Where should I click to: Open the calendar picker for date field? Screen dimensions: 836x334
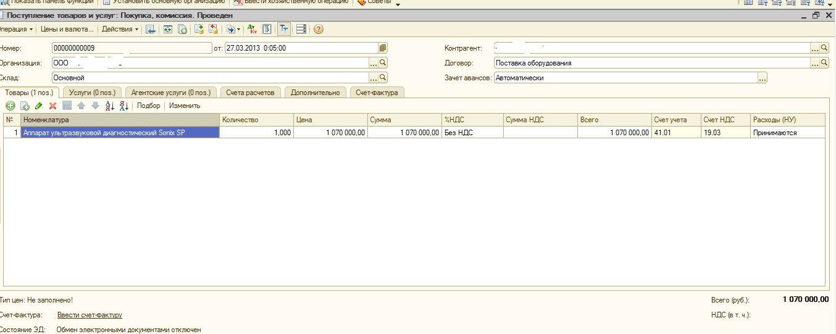[383, 48]
